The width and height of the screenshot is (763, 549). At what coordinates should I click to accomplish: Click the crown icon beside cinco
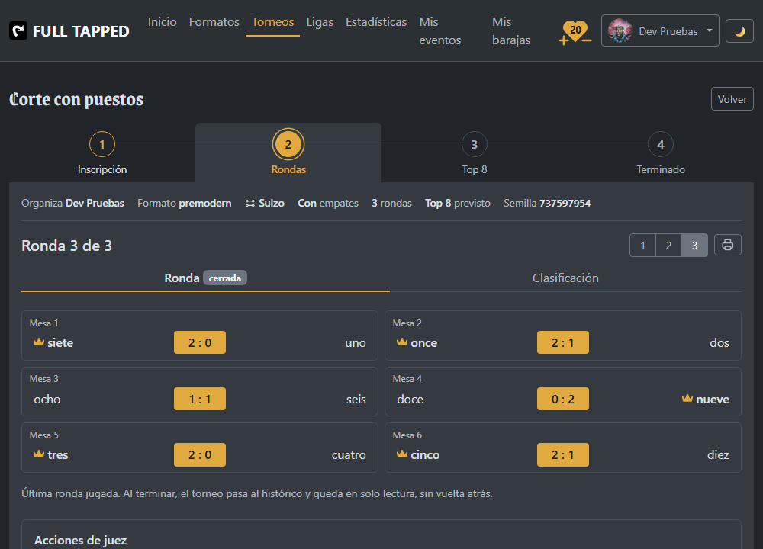[402, 454]
